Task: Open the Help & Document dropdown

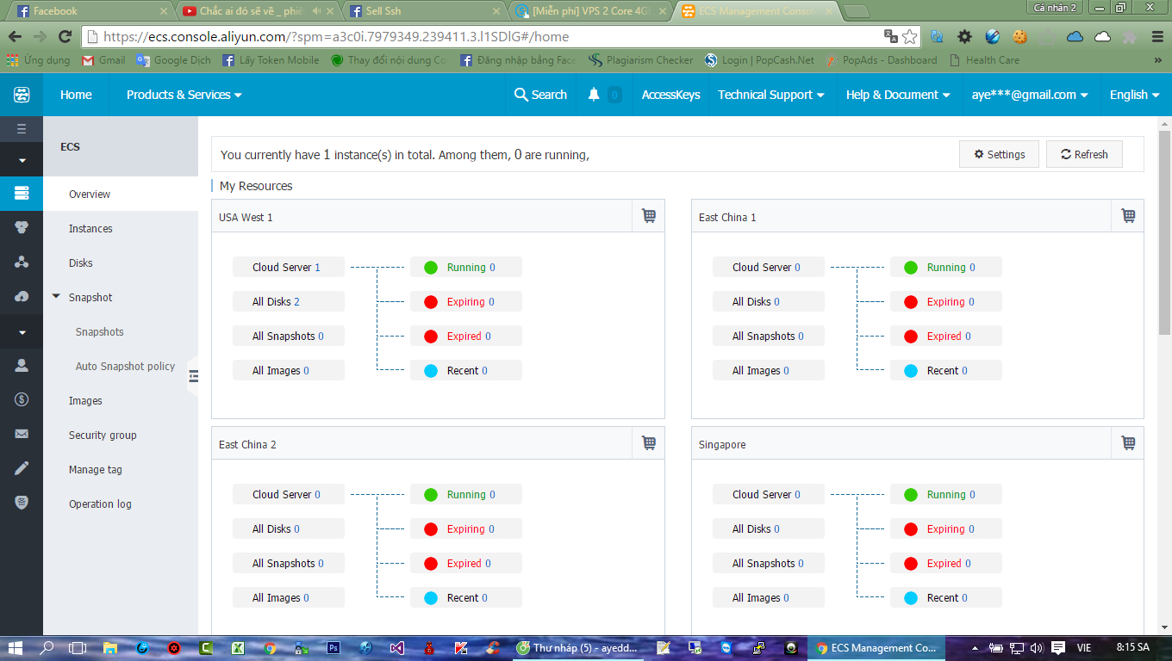Action: point(898,95)
